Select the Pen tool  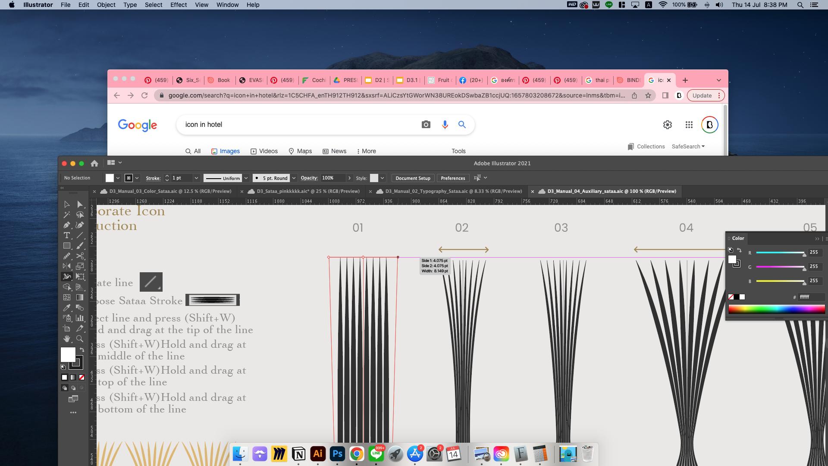[66, 225]
